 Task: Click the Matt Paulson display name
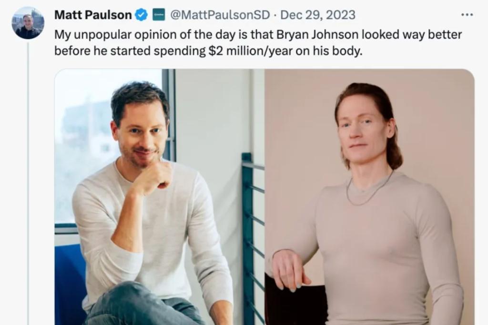point(93,15)
